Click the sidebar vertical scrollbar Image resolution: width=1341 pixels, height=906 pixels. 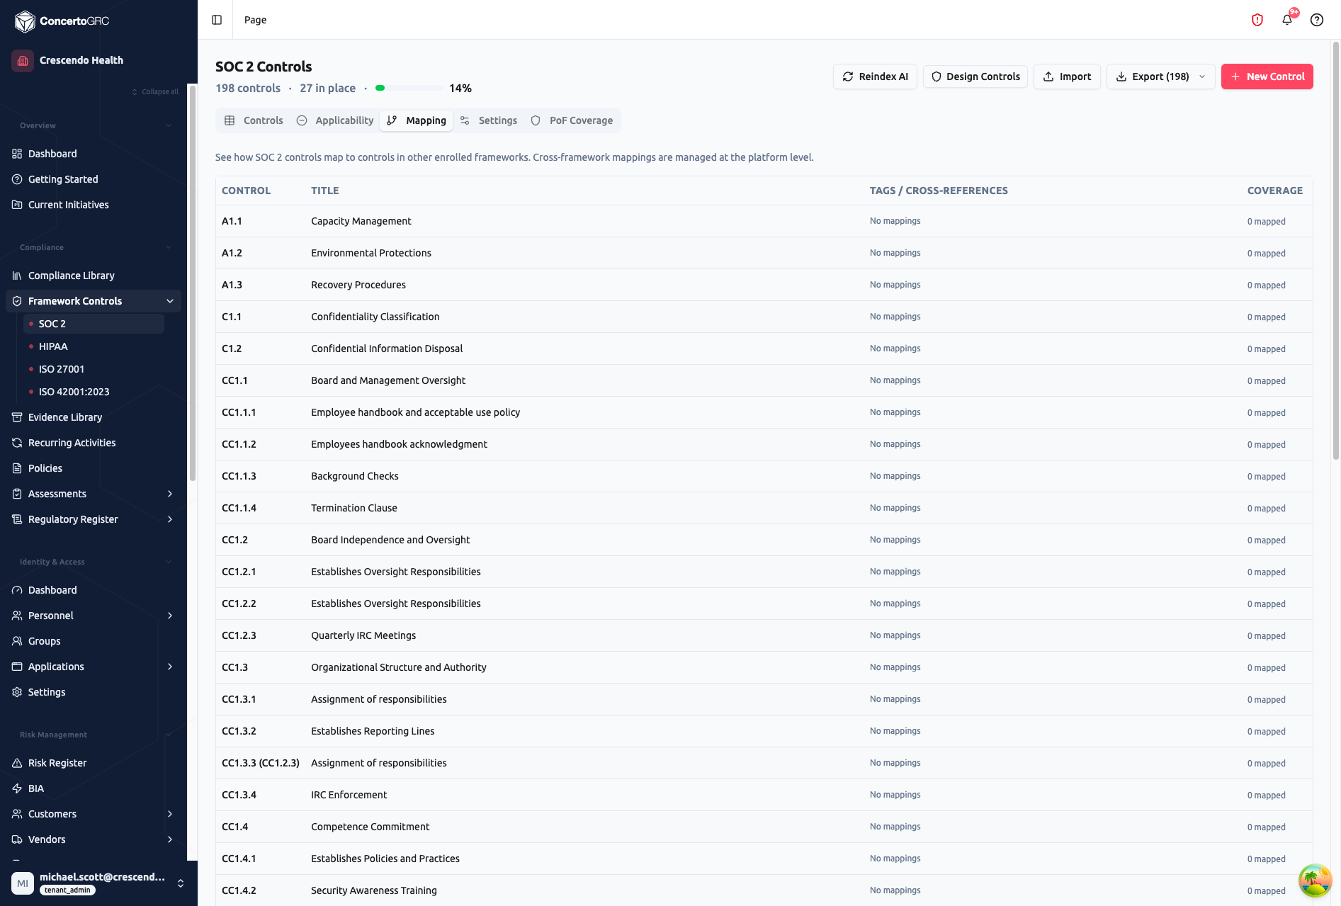[x=192, y=283]
